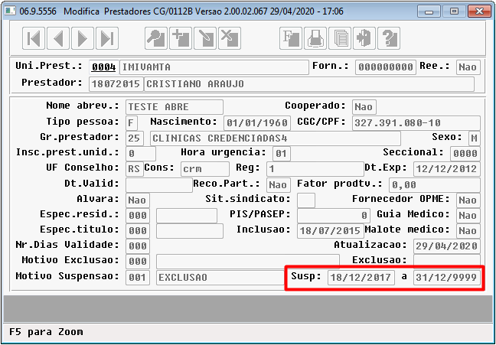The image size is (496, 345).
Task: Click the empty Sit.sindicato field
Action: coord(306,200)
